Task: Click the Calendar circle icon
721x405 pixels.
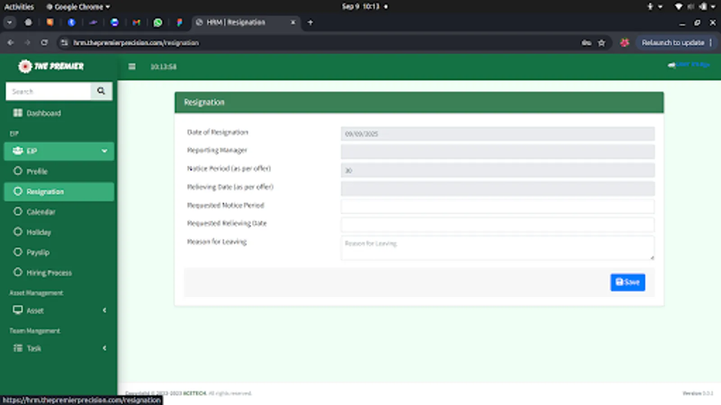Action: click(x=18, y=211)
